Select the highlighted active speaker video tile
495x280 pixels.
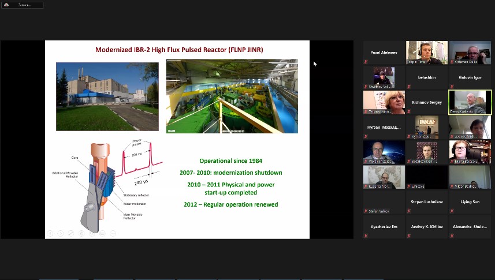[470, 102]
